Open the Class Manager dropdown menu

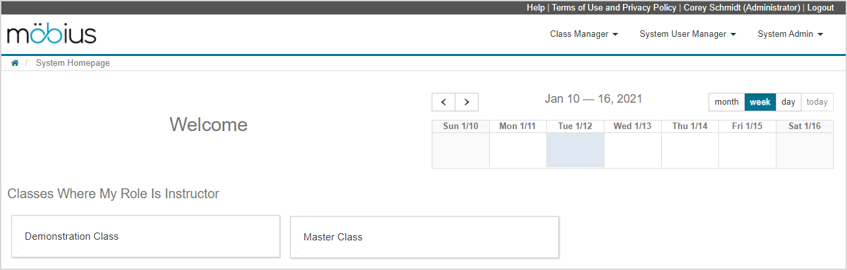coord(583,34)
